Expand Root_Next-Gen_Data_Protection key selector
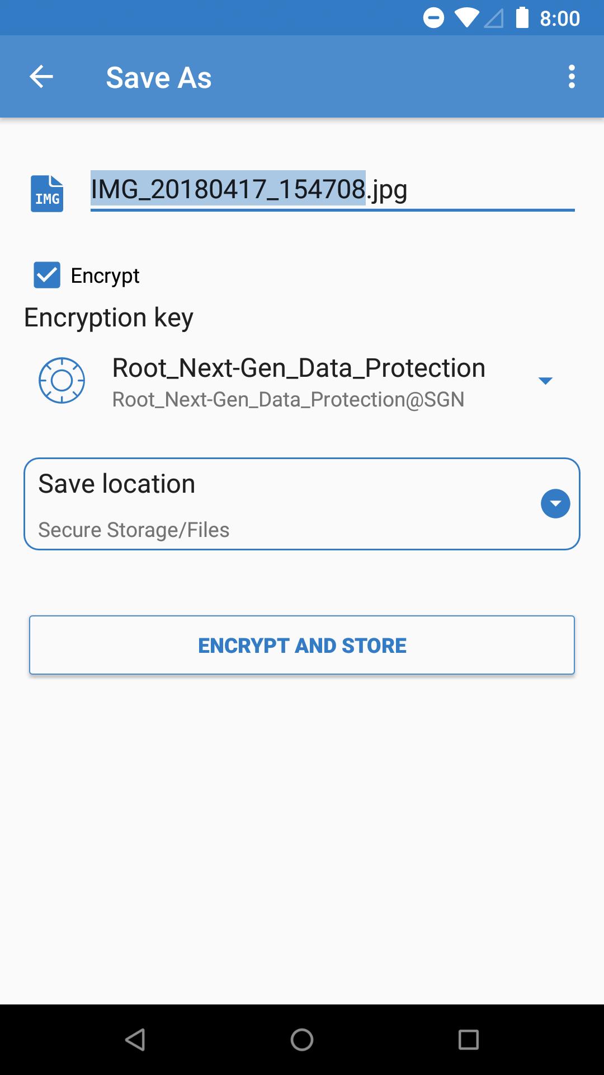604x1075 pixels. tap(546, 380)
